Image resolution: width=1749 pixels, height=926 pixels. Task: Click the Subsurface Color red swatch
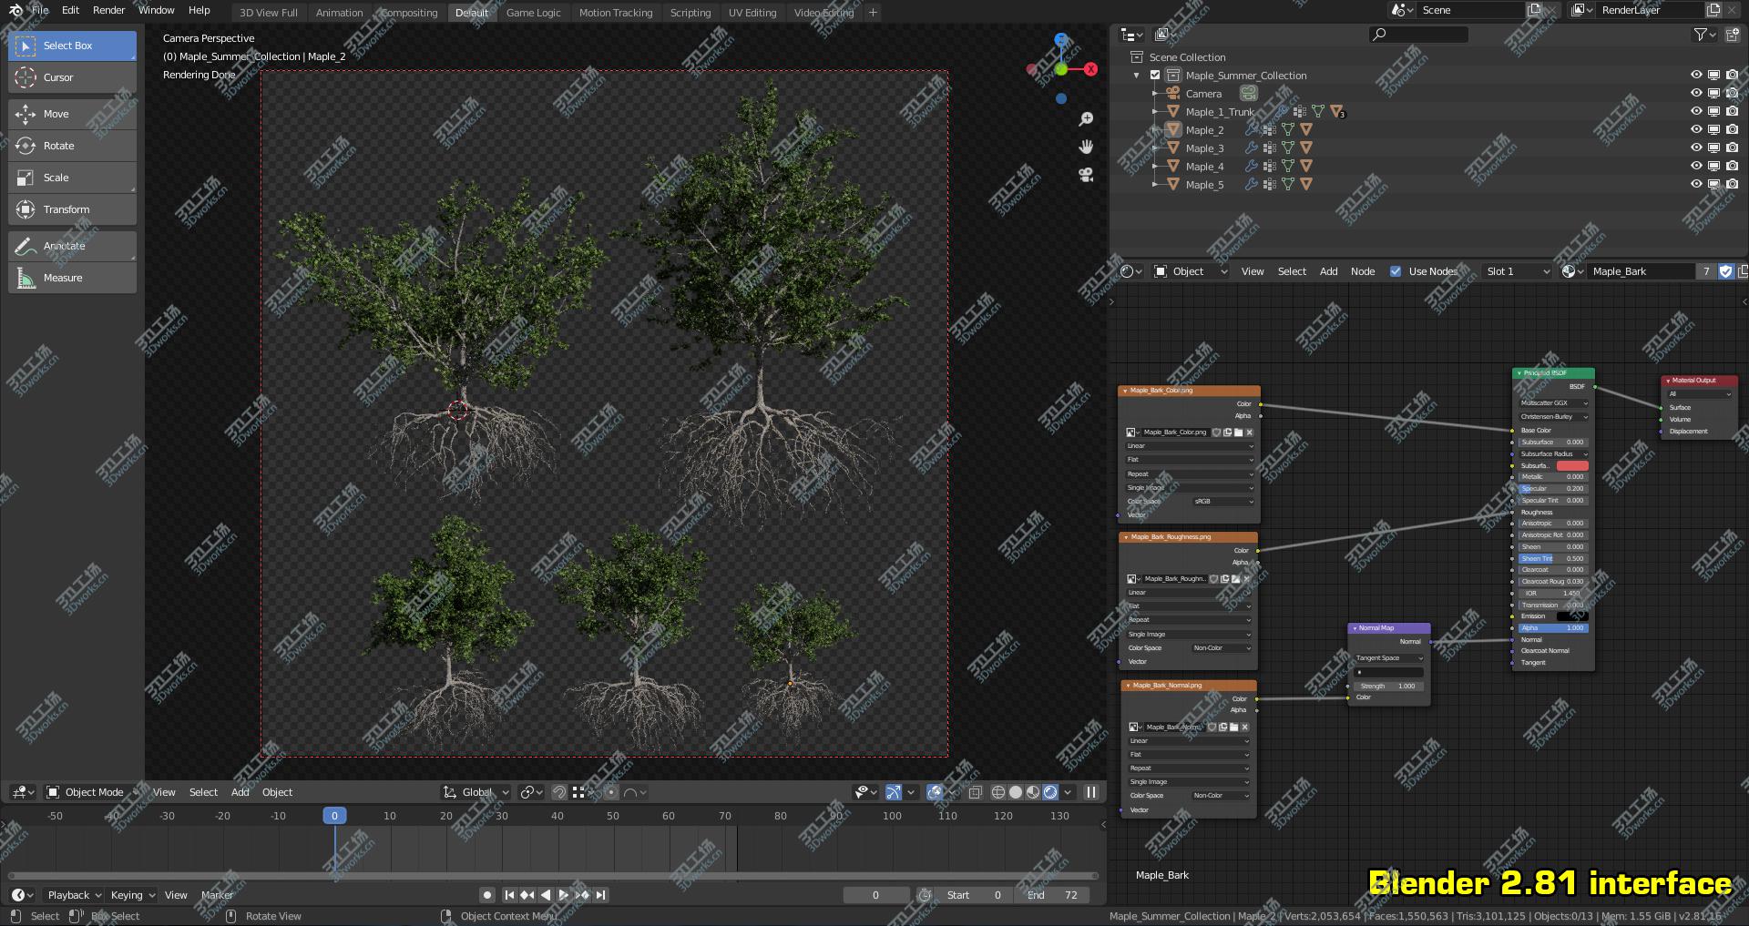pos(1572,465)
